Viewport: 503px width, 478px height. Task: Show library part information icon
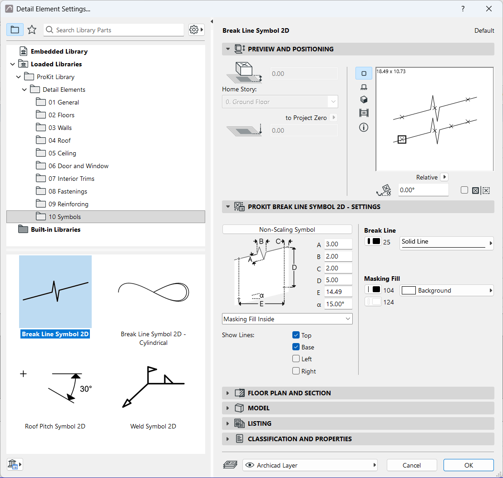[x=364, y=127]
